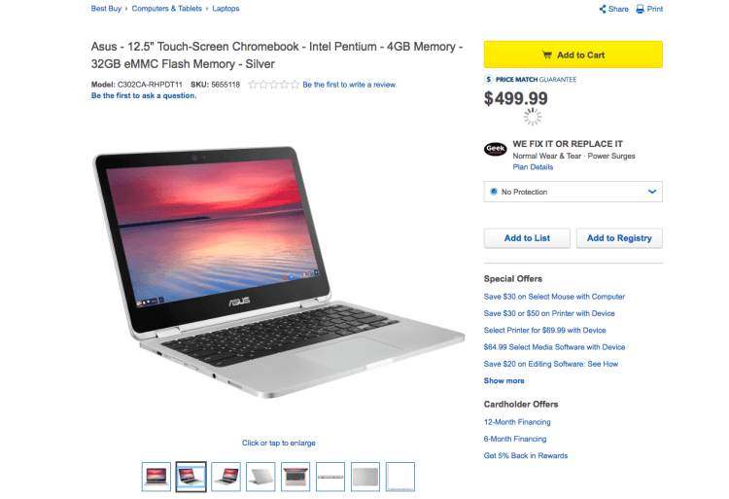
Task: Click the Print printer icon
Action: (x=641, y=9)
